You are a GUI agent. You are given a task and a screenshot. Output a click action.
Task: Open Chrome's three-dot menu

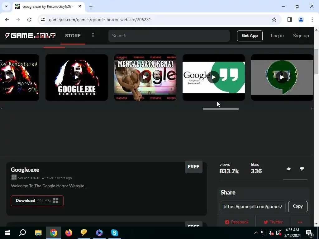pyautogui.click(x=312, y=20)
